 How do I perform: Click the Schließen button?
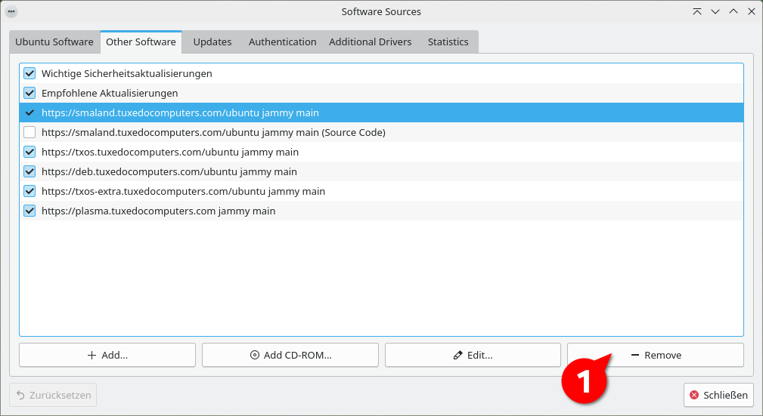tap(718, 395)
